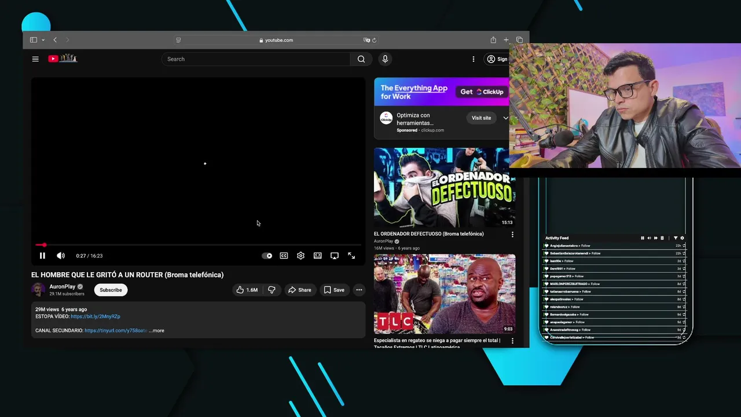Open YouTube settings three-dot menu
This screenshot has height=417, width=741.
(x=474, y=59)
